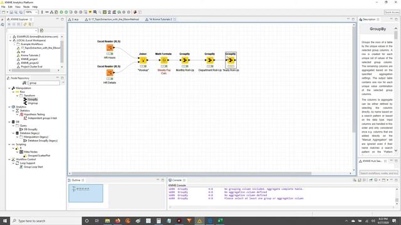Open the KNIME icon in the taskbar
Viewport: 401px width, 225px height.
[199, 221]
